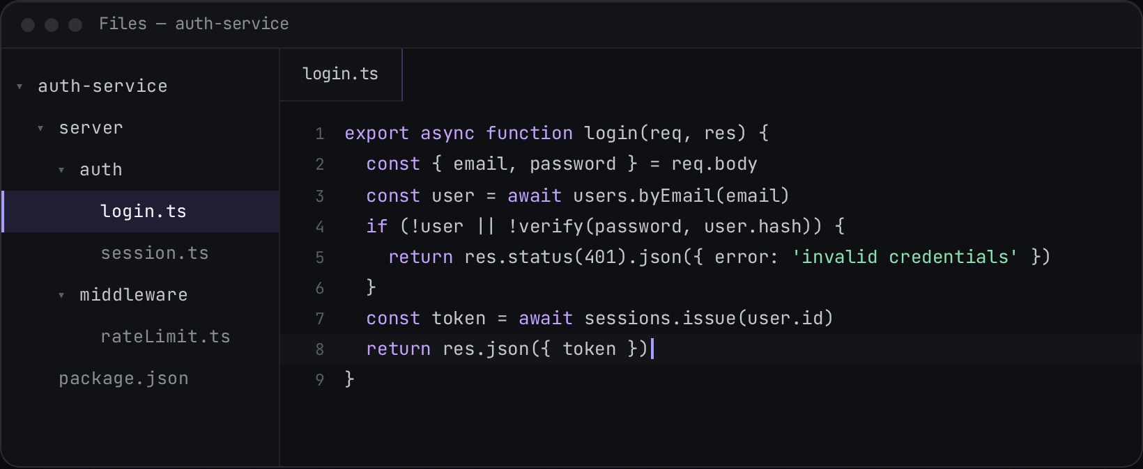Click line number 1 in the gutter
The width and height of the screenshot is (1143, 469).
click(319, 134)
